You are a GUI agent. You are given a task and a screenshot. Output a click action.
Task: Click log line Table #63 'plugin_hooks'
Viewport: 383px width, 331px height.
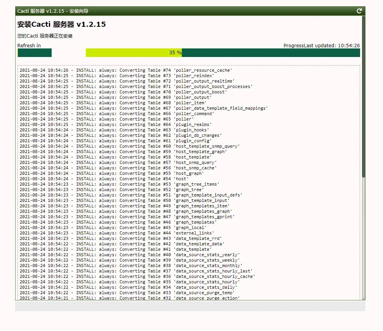pos(114,130)
